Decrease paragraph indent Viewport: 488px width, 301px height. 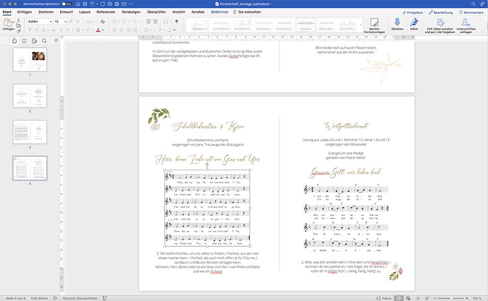coord(148,21)
